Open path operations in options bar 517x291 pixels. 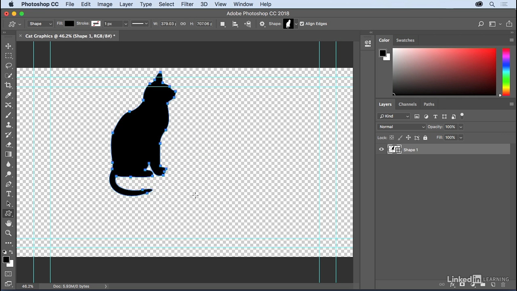[223, 24]
